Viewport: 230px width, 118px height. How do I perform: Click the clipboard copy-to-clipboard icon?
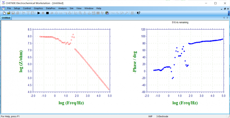(x=107, y=13)
